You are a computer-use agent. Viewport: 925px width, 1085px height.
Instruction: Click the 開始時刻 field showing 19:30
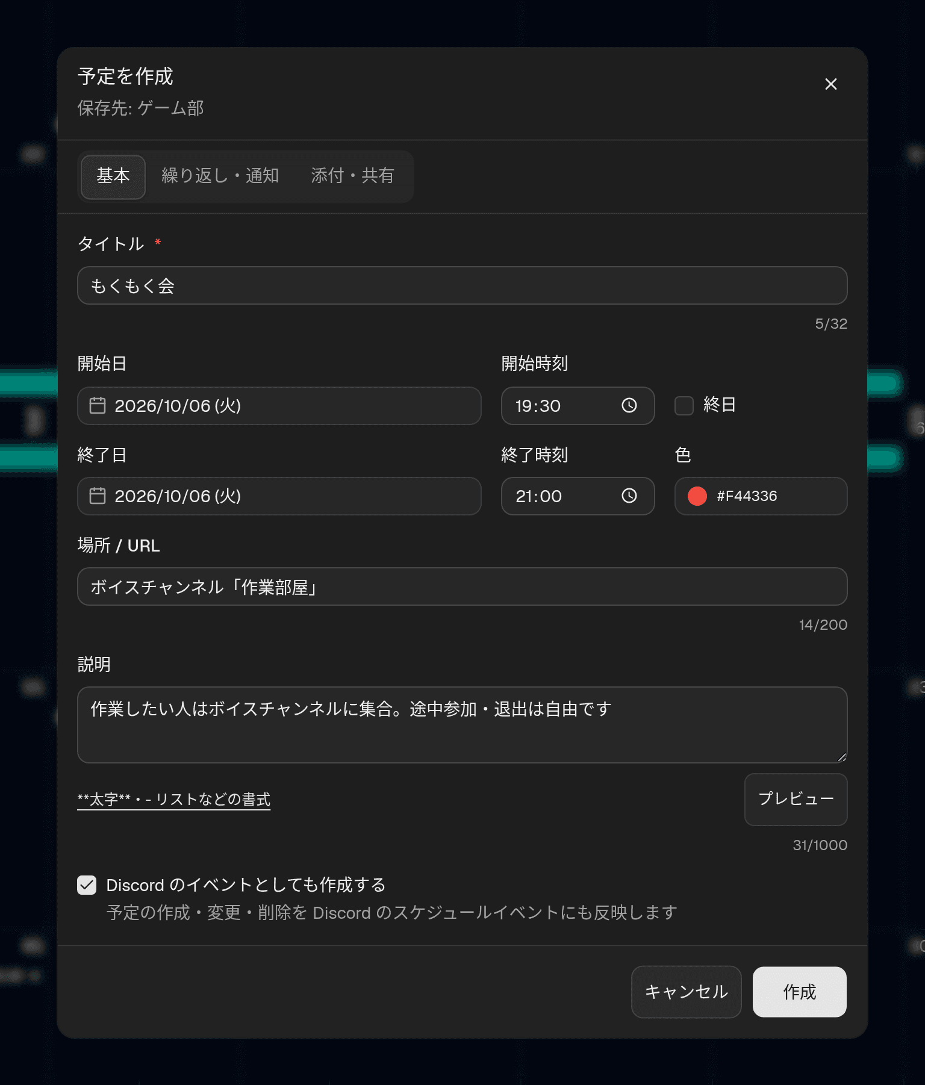point(578,406)
